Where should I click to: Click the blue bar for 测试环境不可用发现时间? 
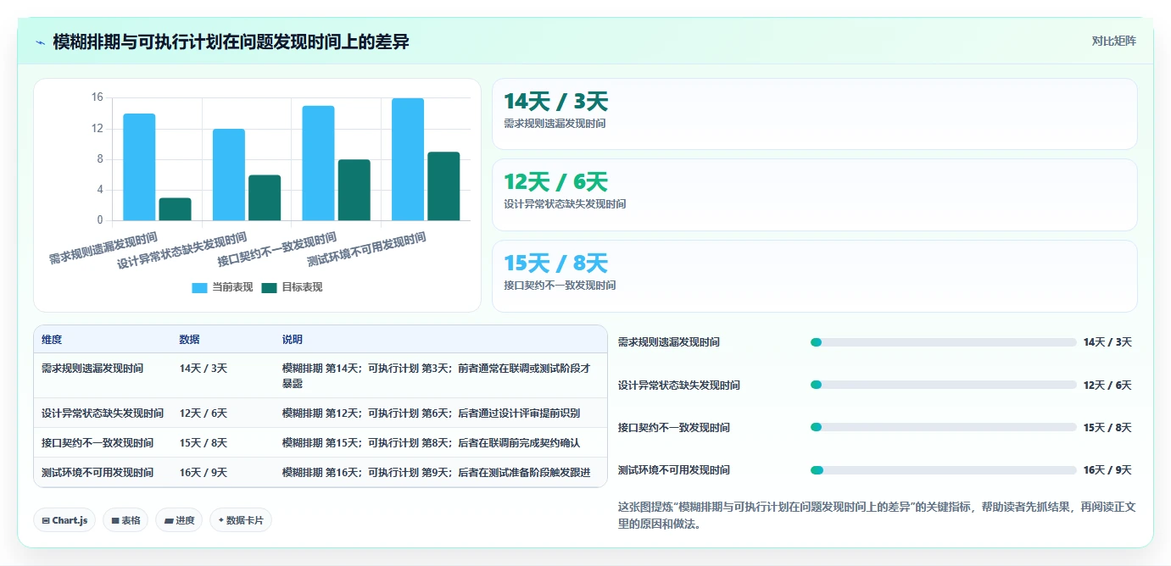(x=408, y=159)
